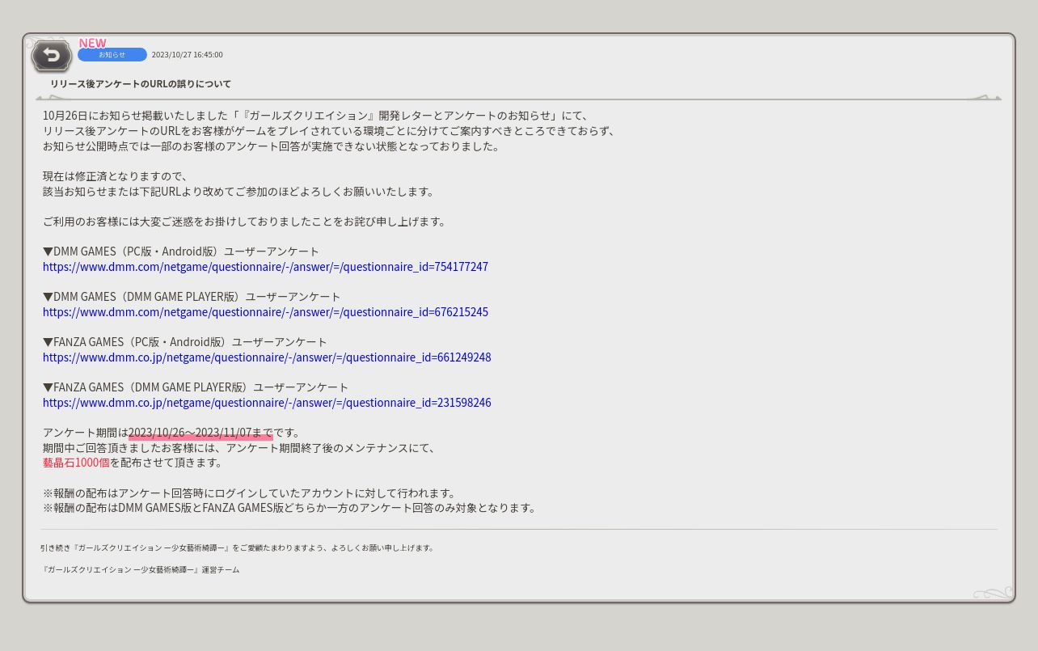The image size is (1038, 651).
Task: Click the back arrow button
Action: (x=52, y=56)
